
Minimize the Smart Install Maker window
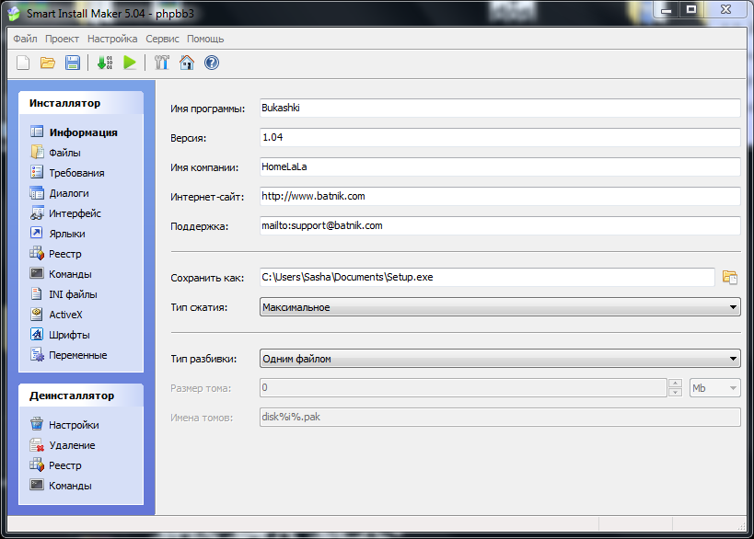666,9
